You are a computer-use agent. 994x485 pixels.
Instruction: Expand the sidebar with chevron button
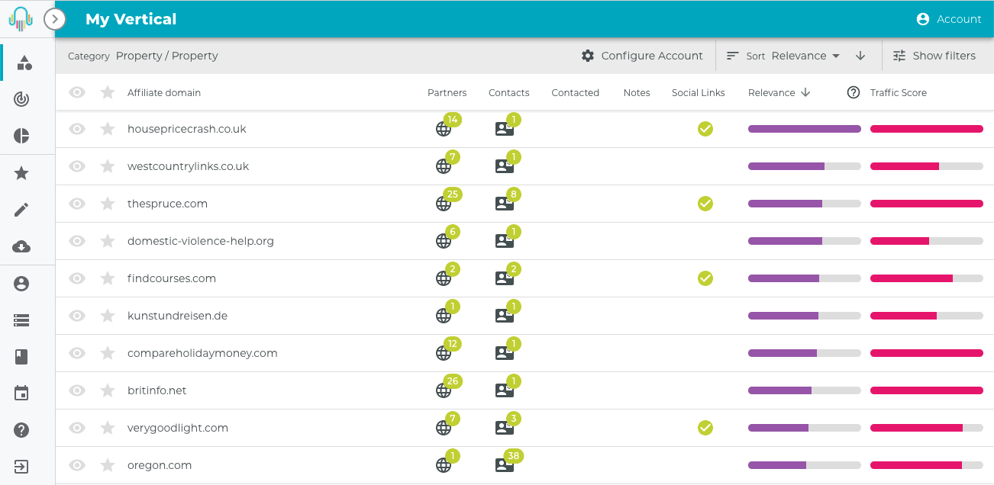pos(55,19)
